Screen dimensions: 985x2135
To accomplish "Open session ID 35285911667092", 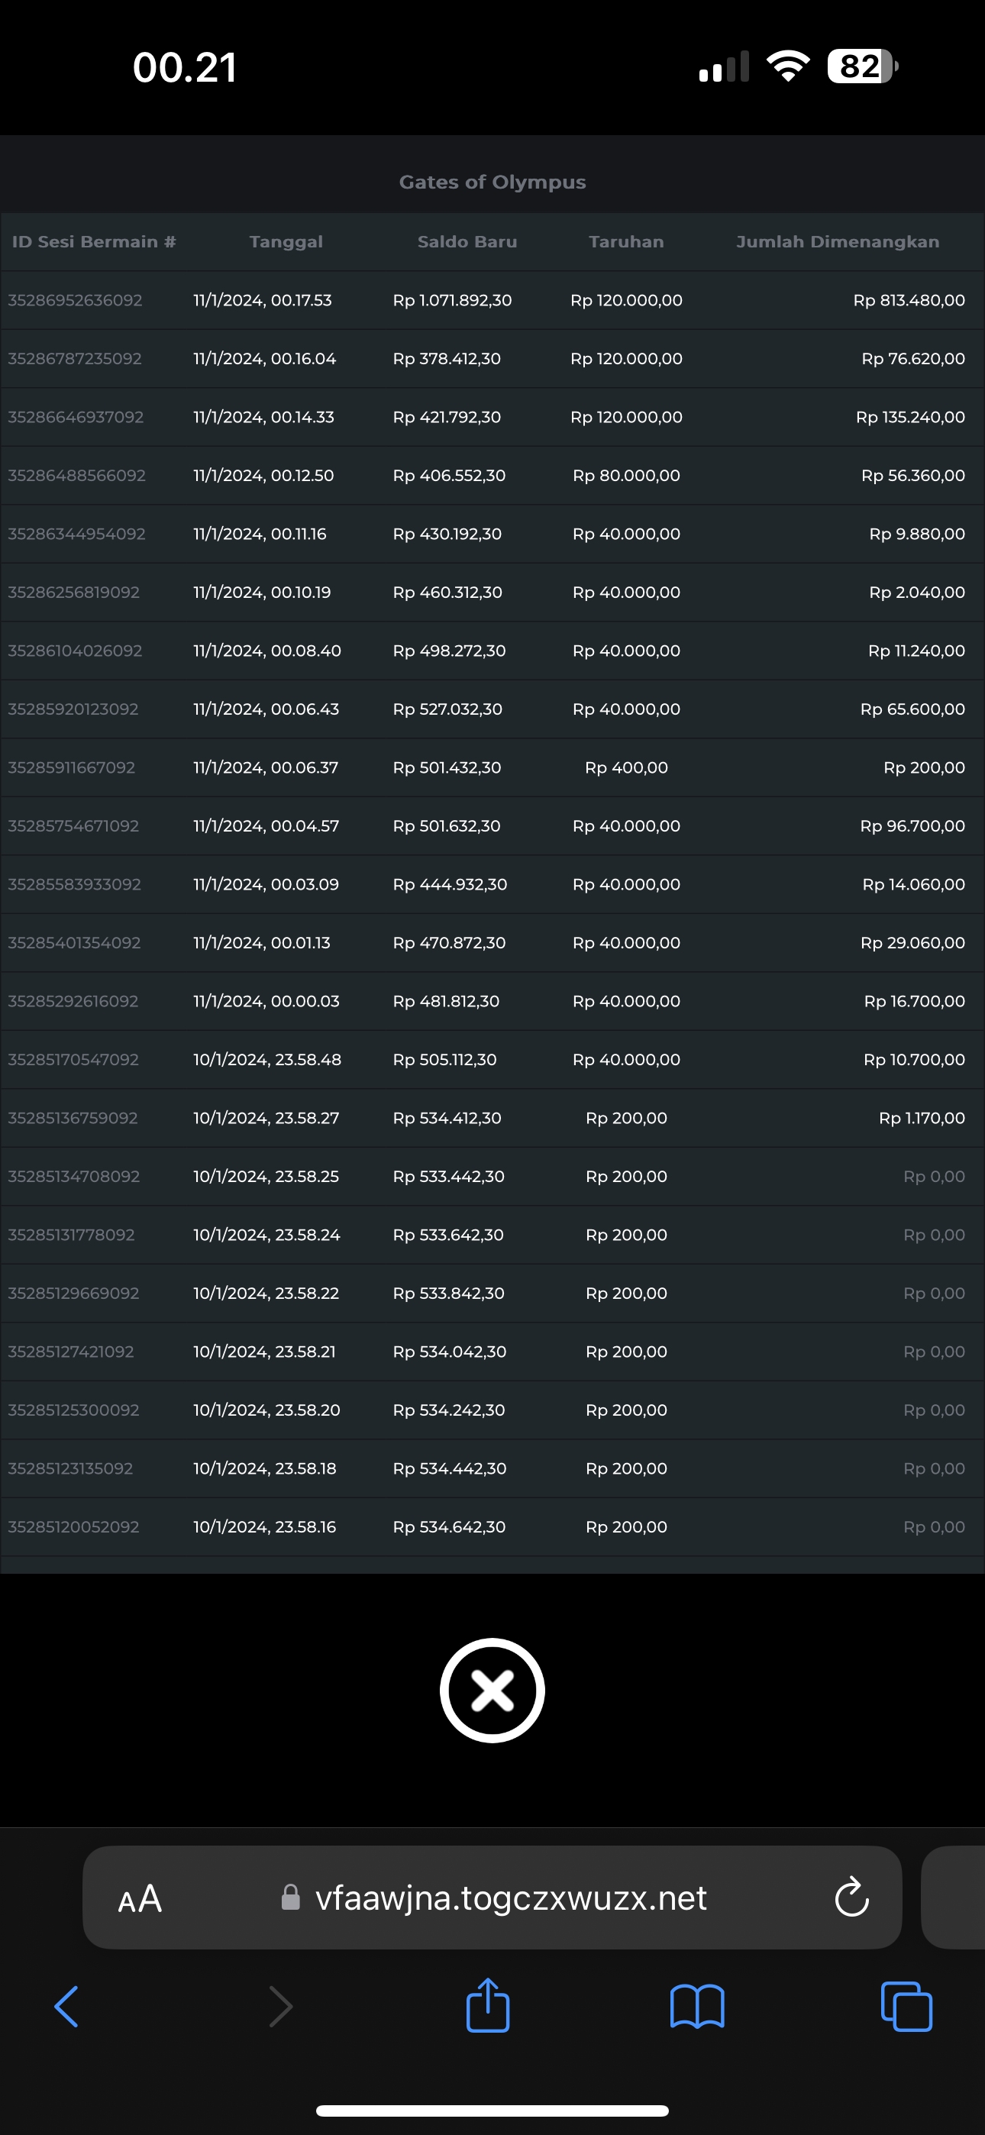I will [x=71, y=767].
